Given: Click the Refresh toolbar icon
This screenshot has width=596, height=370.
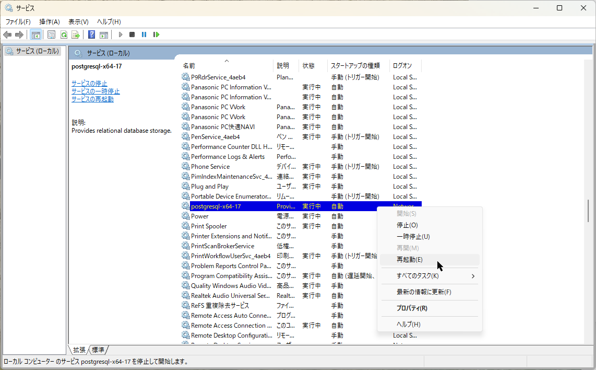Looking at the screenshot, I should coord(64,34).
